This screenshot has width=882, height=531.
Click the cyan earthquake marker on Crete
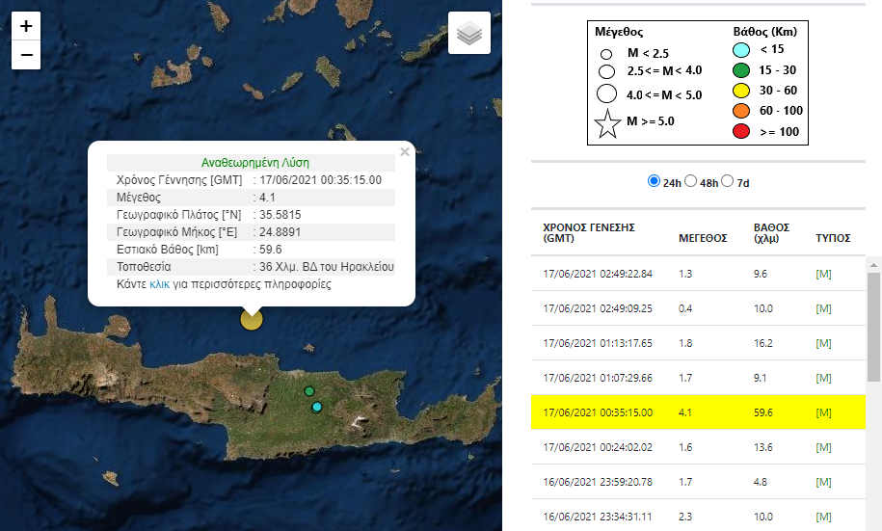(x=317, y=407)
